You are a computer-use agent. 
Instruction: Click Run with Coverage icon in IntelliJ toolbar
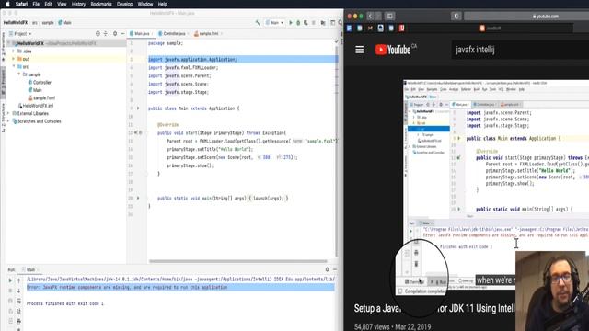coord(306,23)
